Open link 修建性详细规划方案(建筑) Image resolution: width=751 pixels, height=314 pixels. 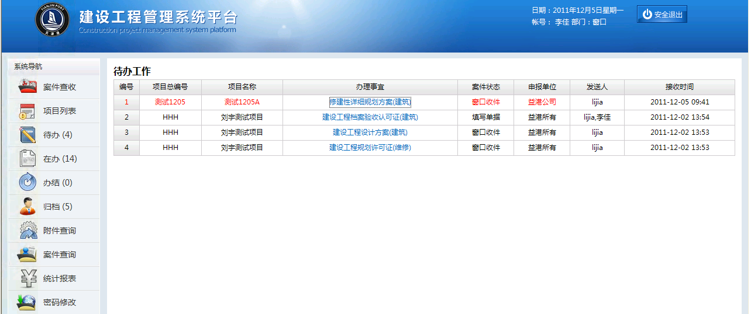[x=370, y=102]
